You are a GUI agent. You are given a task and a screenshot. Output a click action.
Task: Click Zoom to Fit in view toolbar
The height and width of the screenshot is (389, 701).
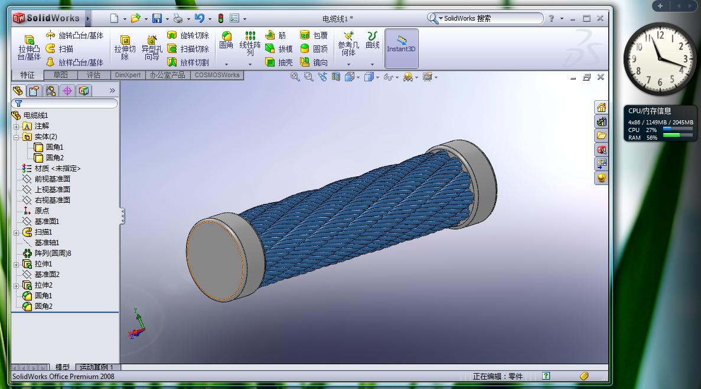coord(295,77)
